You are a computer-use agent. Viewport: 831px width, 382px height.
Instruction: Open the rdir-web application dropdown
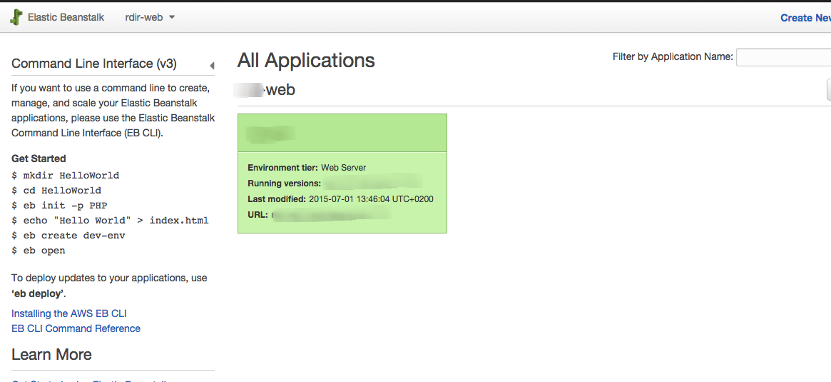[150, 17]
